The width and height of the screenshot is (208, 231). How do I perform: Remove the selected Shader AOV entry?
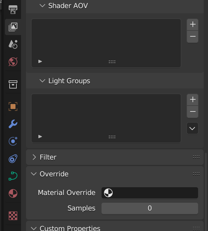193,37
